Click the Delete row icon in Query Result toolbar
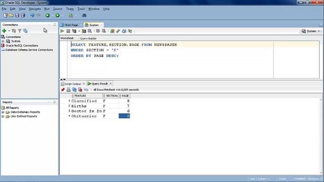 80,89
